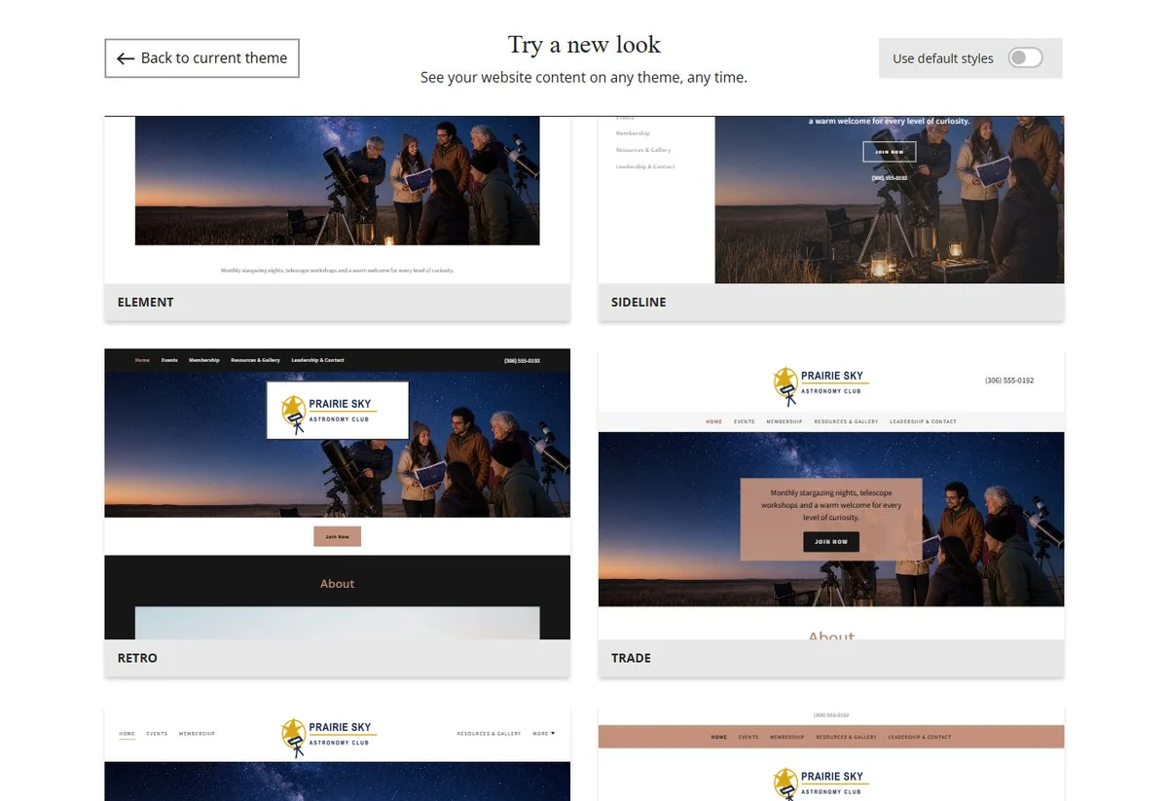The image size is (1168, 801).
Task: Click the RETRO theme label
Action: [x=137, y=658]
